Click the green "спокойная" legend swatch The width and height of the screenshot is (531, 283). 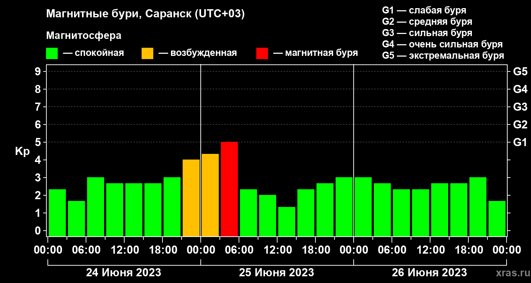click(52, 53)
